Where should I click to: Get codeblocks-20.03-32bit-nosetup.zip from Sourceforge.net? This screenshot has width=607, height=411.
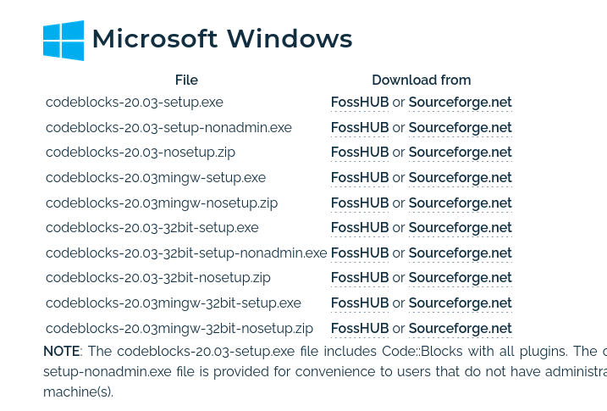(461, 278)
